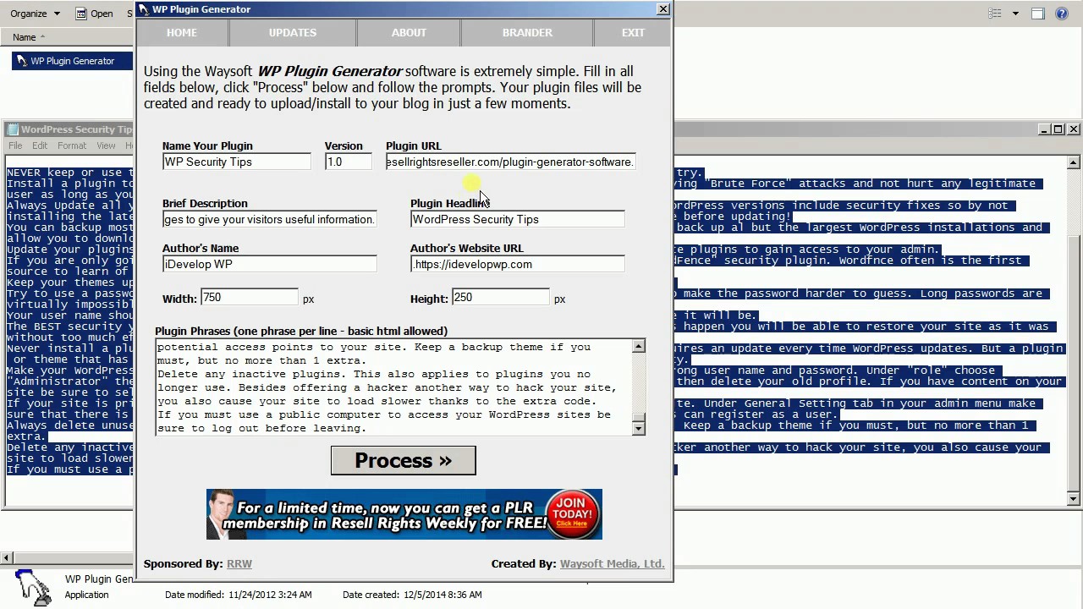The width and height of the screenshot is (1083, 609).
Task: Open the File menu in Notepad
Action: (x=15, y=145)
